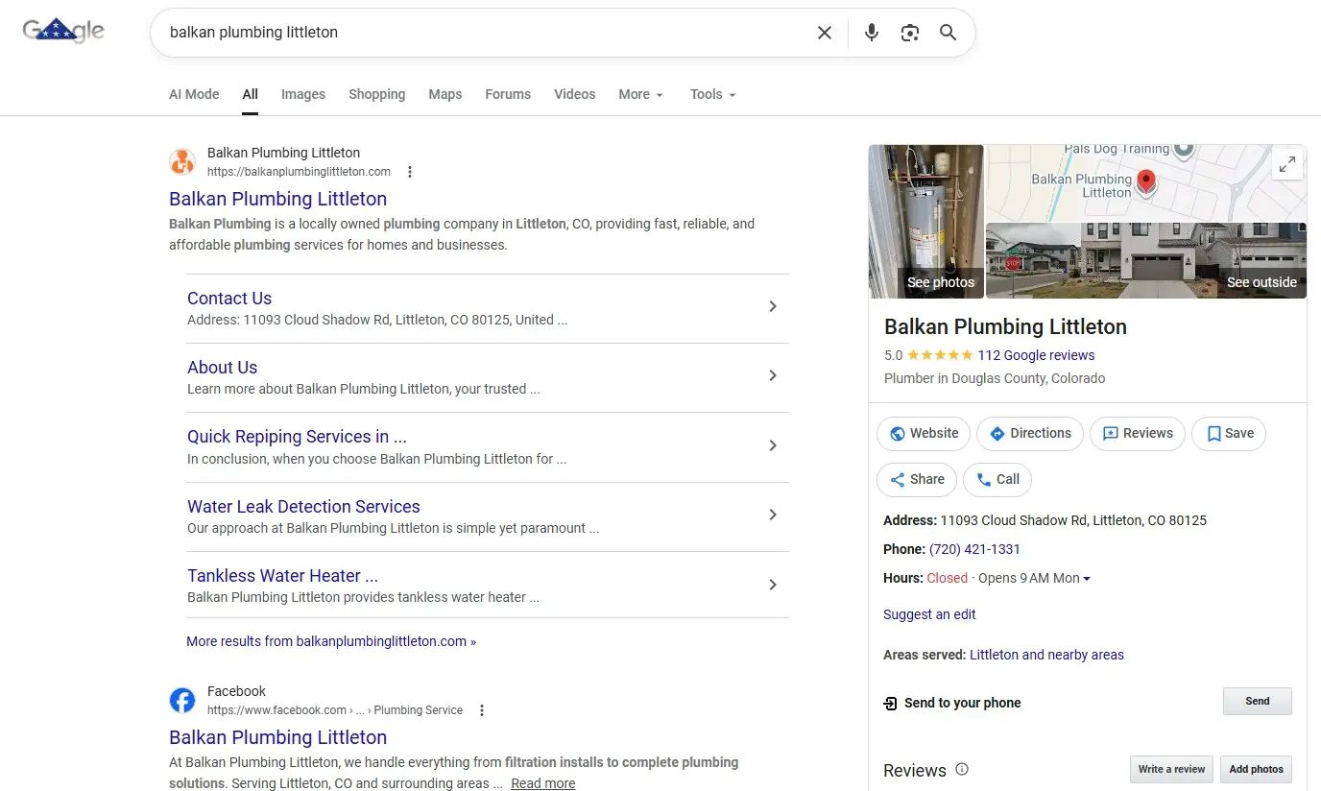Click the red map pin marker
The image size is (1321, 791).
1145,182
